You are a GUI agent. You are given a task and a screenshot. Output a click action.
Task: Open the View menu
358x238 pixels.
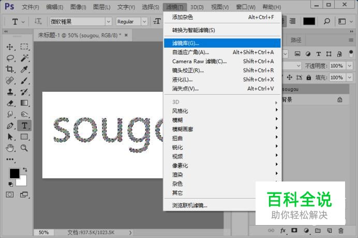coord(220,7)
